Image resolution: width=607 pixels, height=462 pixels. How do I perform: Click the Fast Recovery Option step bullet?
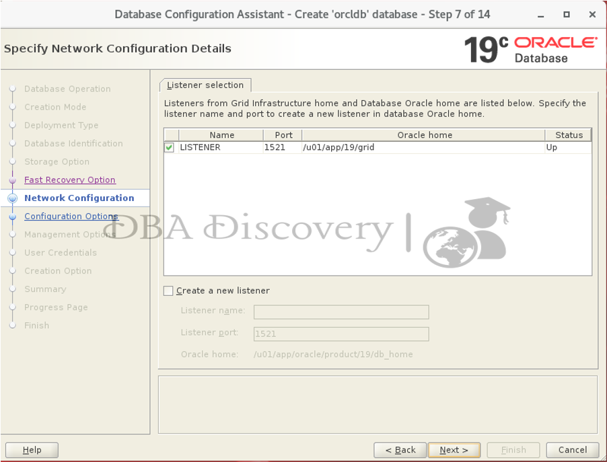coord(12,180)
